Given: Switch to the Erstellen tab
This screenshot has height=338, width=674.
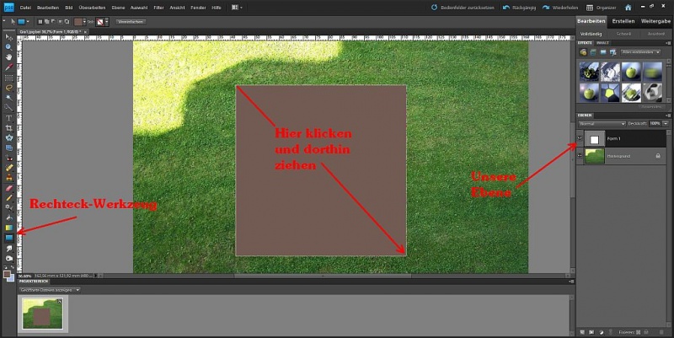Looking at the screenshot, I should pyautogui.click(x=623, y=20).
